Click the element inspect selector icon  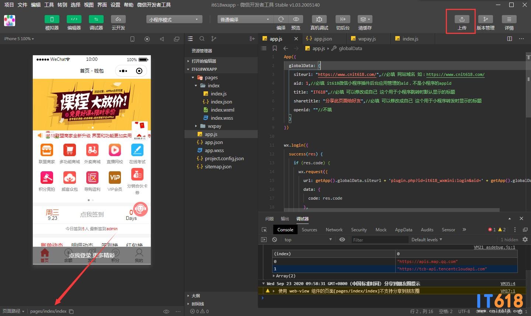pyautogui.click(x=264, y=229)
